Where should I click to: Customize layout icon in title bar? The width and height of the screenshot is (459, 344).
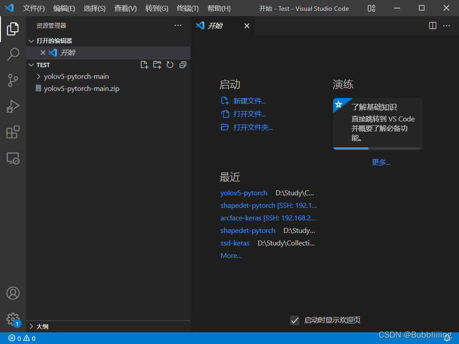[x=371, y=8]
